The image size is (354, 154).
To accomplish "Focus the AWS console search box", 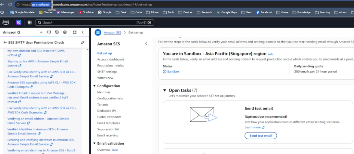I will click(x=95, y=23).
